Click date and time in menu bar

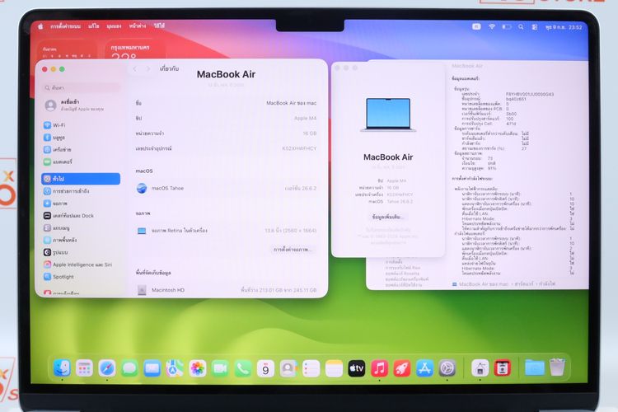[x=564, y=27]
